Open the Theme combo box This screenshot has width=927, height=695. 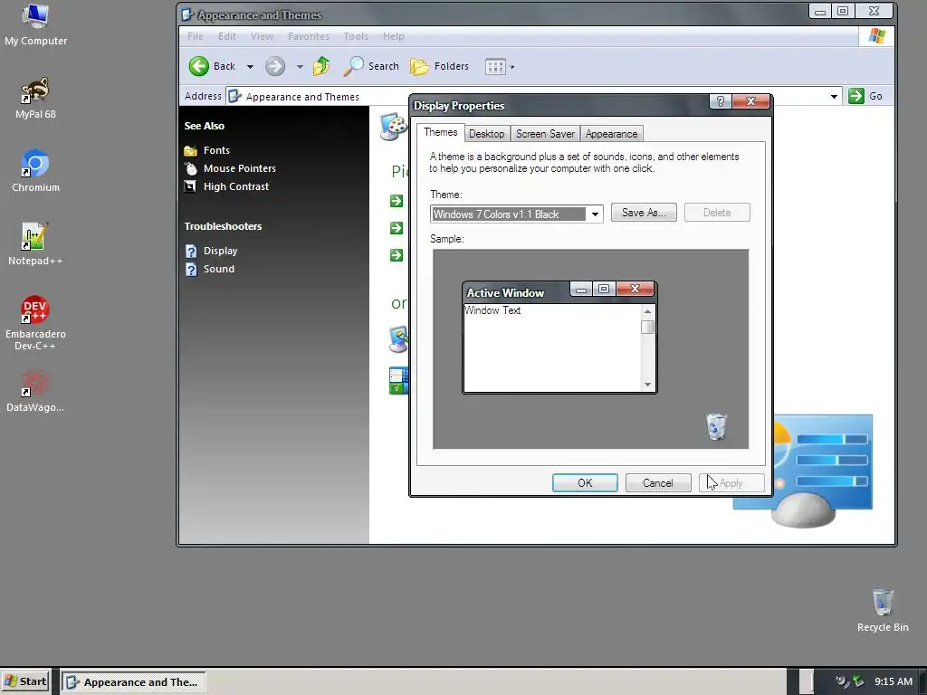tap(517, 214)
